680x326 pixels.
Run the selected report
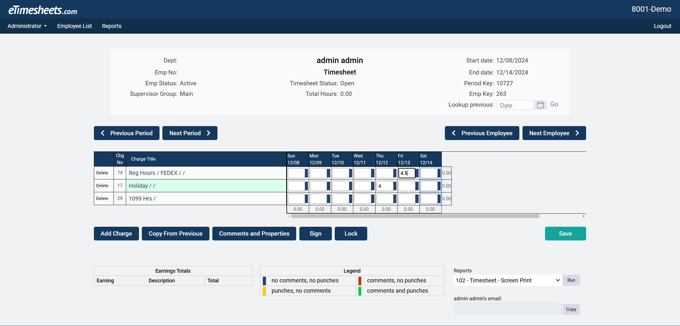click(x=571, y=280)
